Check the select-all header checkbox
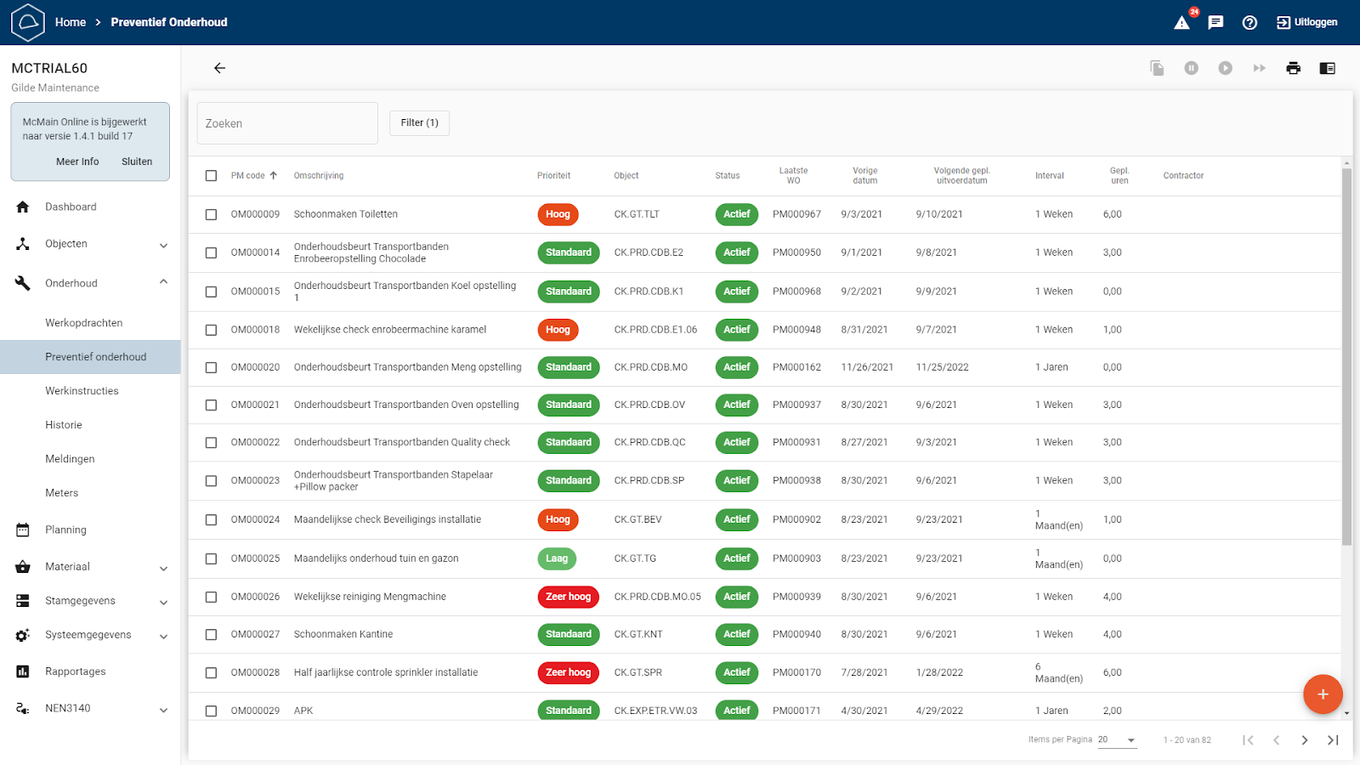1360x765 pixels. coord(211,176)
